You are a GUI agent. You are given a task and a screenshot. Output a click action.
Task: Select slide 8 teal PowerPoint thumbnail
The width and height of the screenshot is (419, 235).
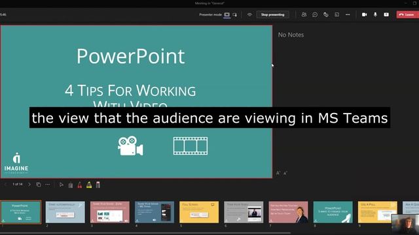coord(333,212)
